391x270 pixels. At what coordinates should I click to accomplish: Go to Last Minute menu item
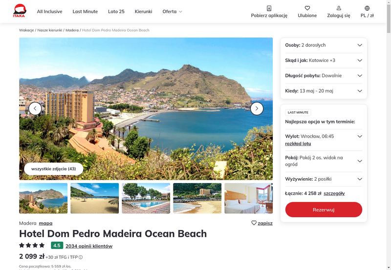coord(85,11)
